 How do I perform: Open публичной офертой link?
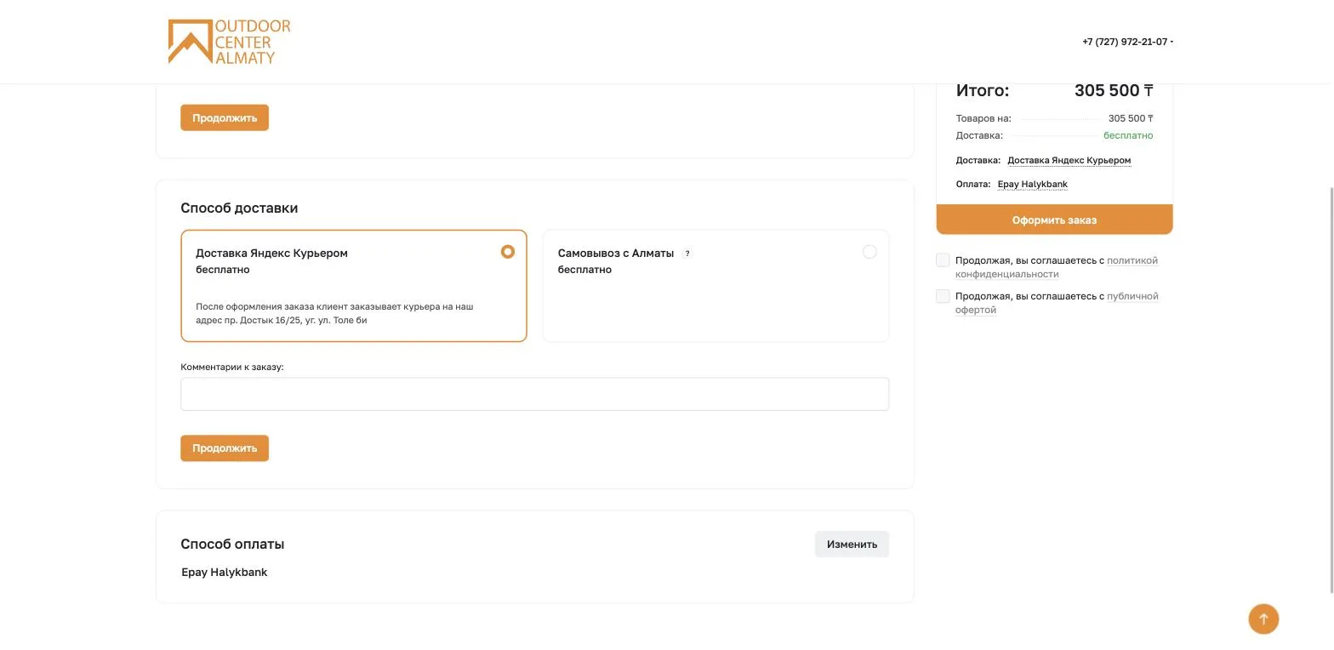point(1057,303)
